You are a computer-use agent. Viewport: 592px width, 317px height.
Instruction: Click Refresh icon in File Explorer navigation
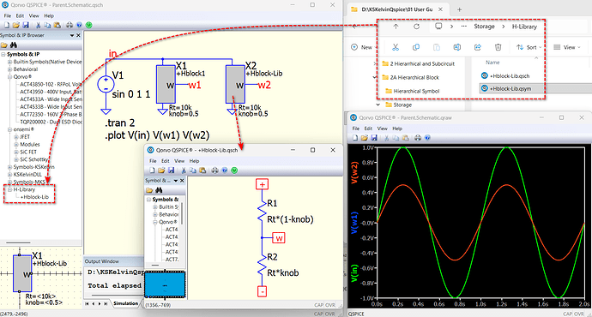coord(416,27)
